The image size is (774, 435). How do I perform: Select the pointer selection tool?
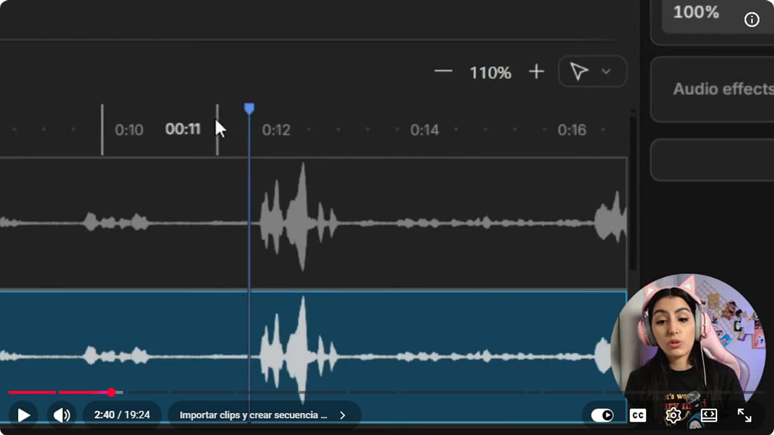579,72
